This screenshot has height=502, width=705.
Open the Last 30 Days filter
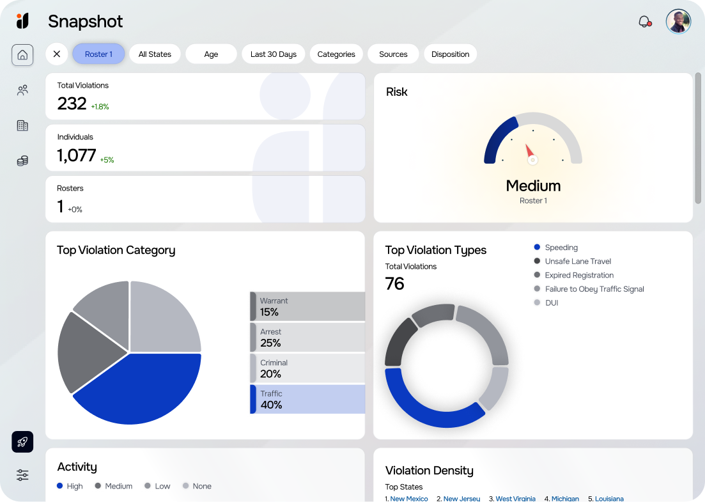273,54
